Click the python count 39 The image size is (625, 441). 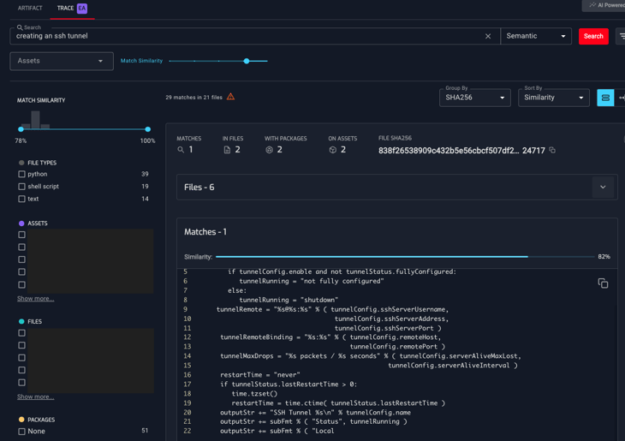tap(145, 174)
